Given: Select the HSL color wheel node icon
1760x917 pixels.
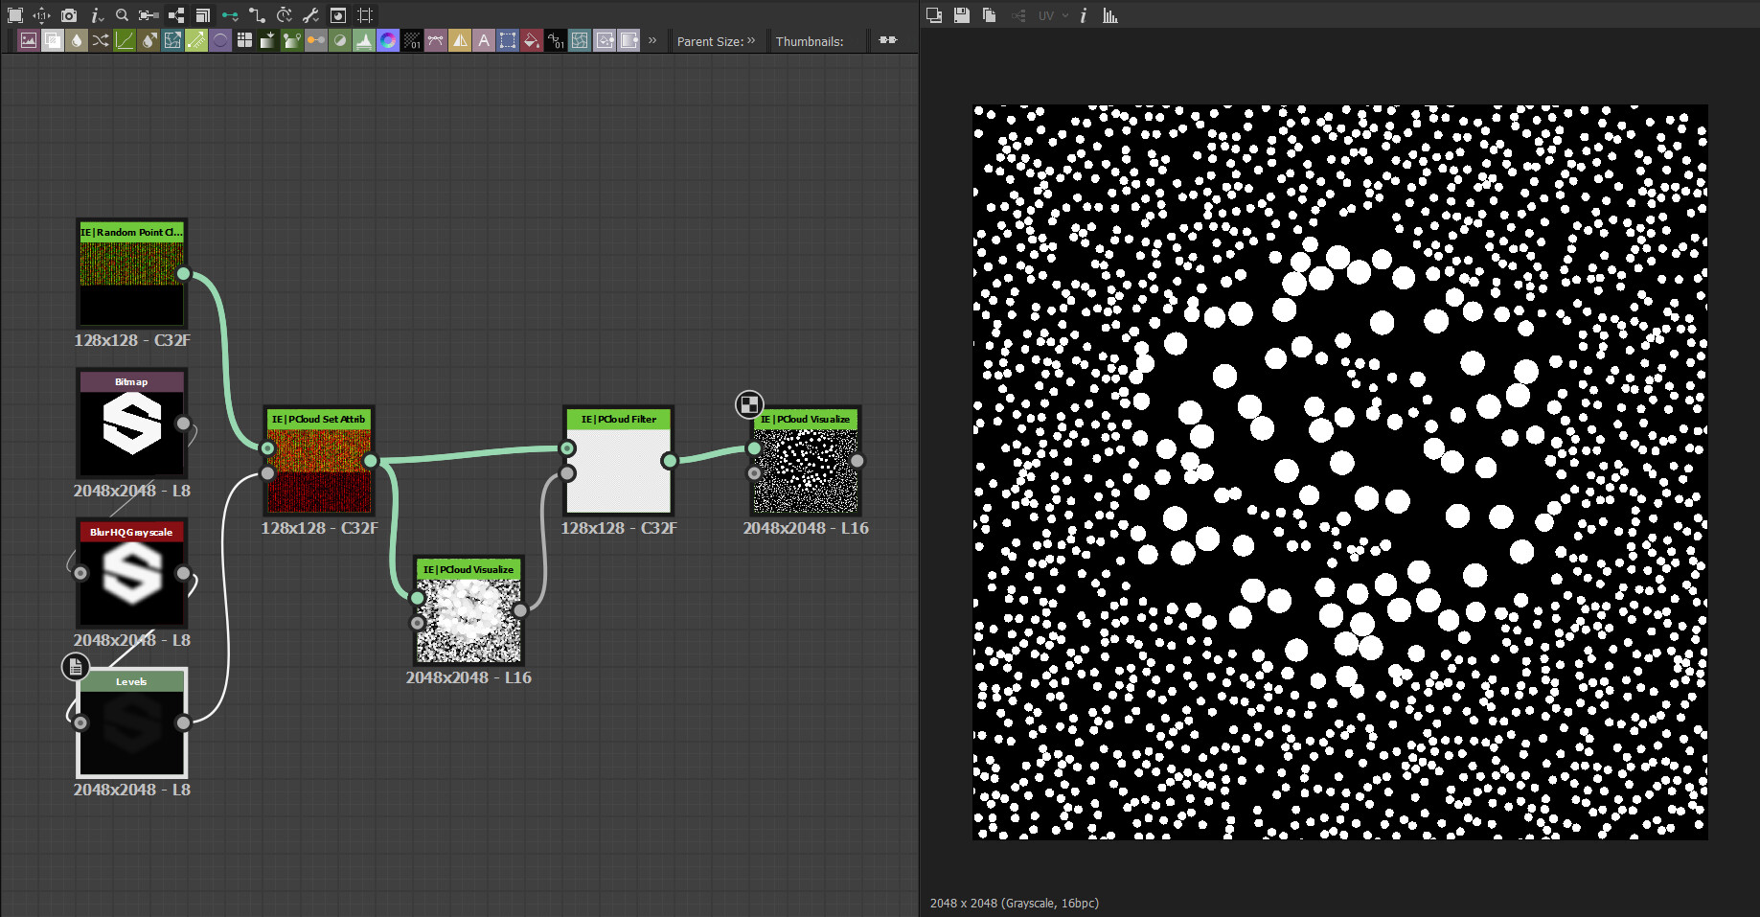Looking at the screenshot, I should pyautogui.click(x=387, y=40).
